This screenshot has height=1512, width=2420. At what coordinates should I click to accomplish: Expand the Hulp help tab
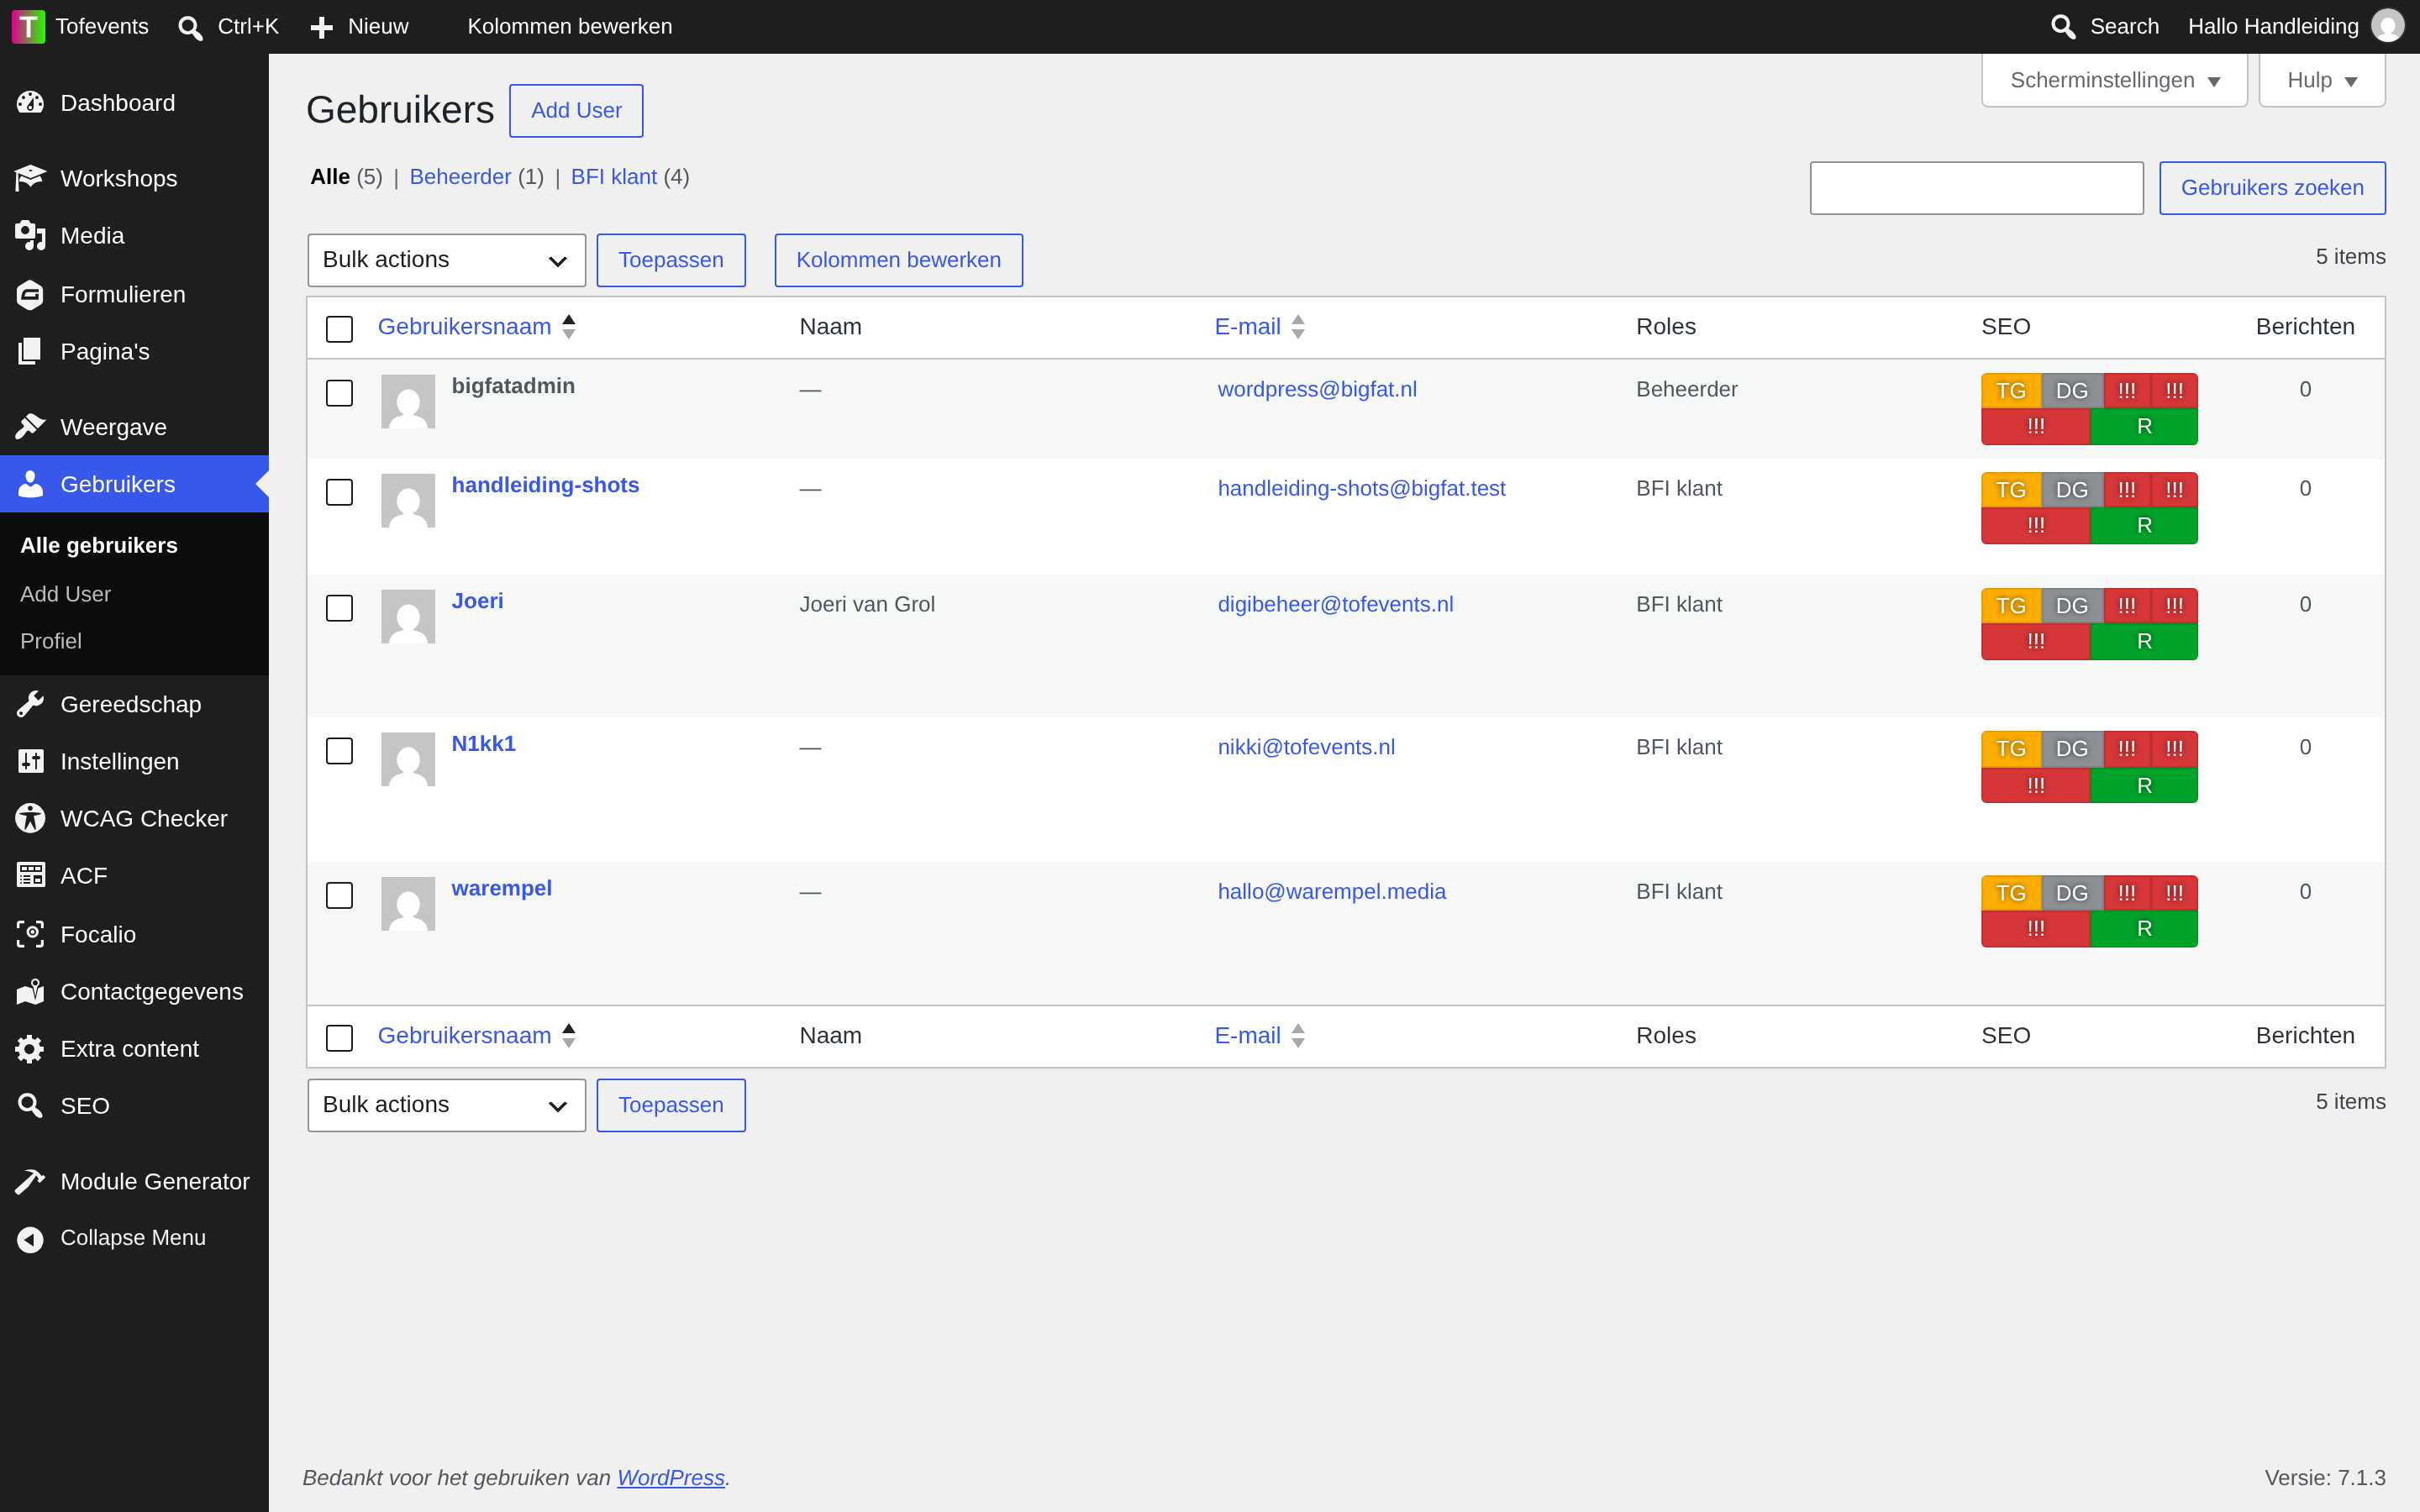pos(2321,80)
